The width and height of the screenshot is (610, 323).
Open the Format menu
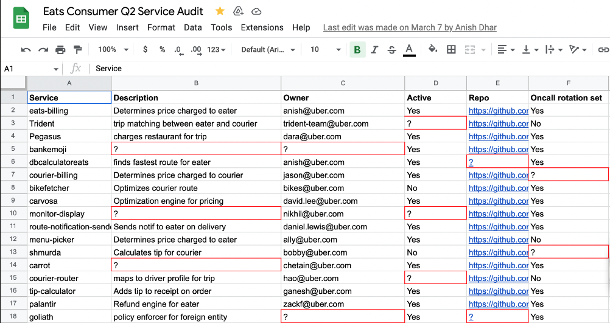tap(161, 27)
